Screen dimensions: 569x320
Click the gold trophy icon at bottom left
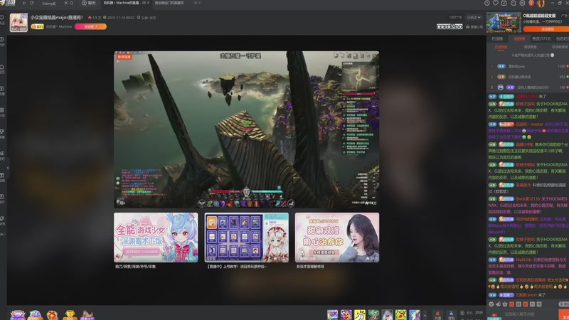pyautogui.click(x=70, y=315)
